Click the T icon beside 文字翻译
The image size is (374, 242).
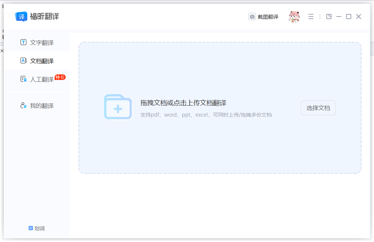point(23,43)
